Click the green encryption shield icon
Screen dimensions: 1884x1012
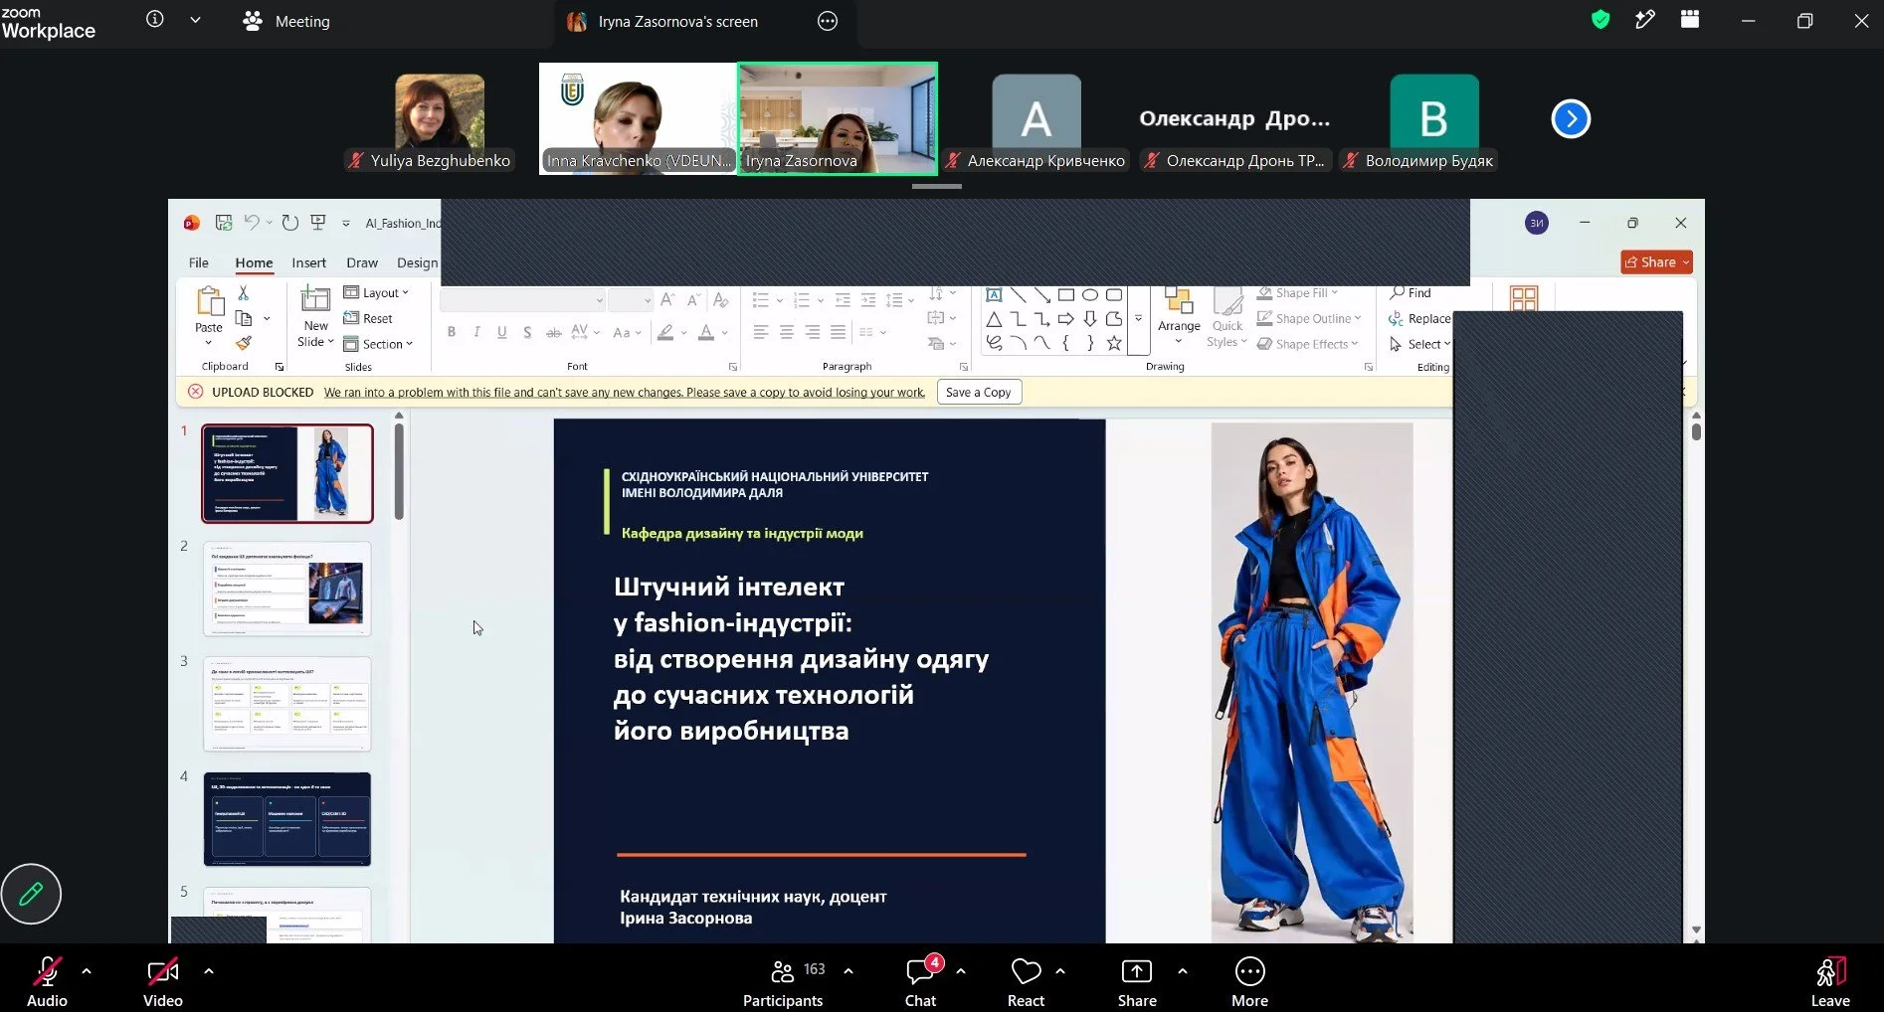tap(1601, 20)
